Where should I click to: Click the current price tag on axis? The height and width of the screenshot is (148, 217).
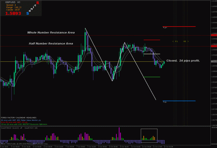[214, 61]
